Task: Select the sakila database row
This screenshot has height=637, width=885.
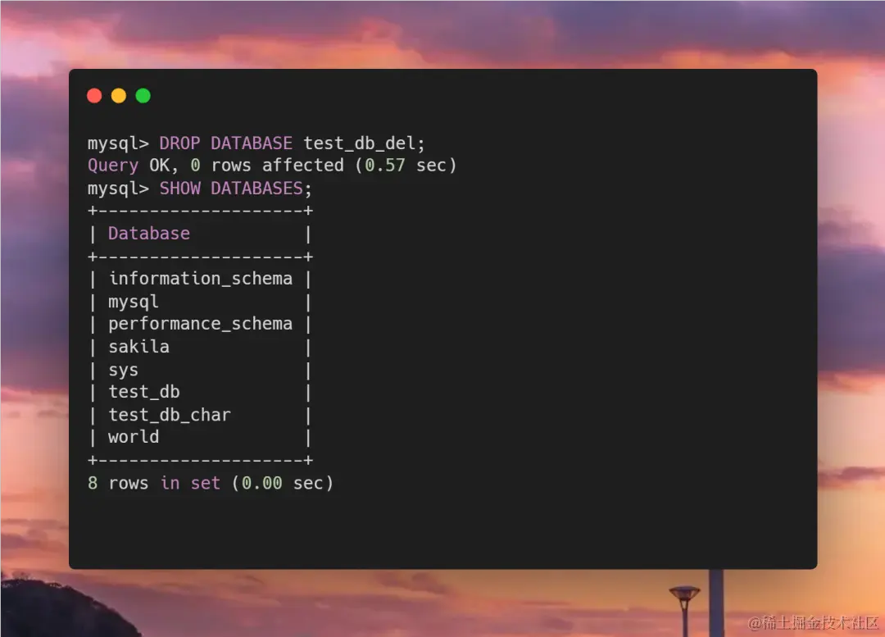Action: (x=201, y=348)
